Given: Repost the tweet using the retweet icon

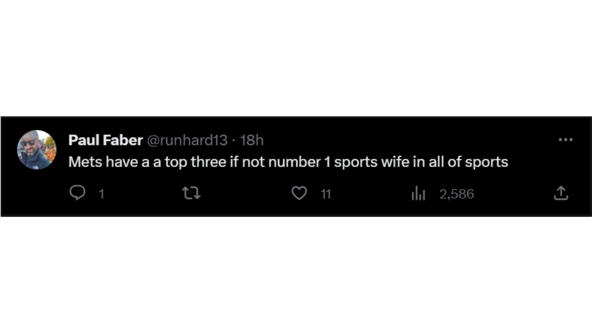Looking at the screenshot, I should point(191,193).
